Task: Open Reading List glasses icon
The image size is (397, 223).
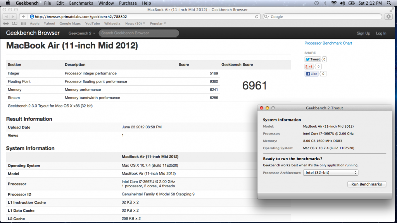Action: [6, 23]
